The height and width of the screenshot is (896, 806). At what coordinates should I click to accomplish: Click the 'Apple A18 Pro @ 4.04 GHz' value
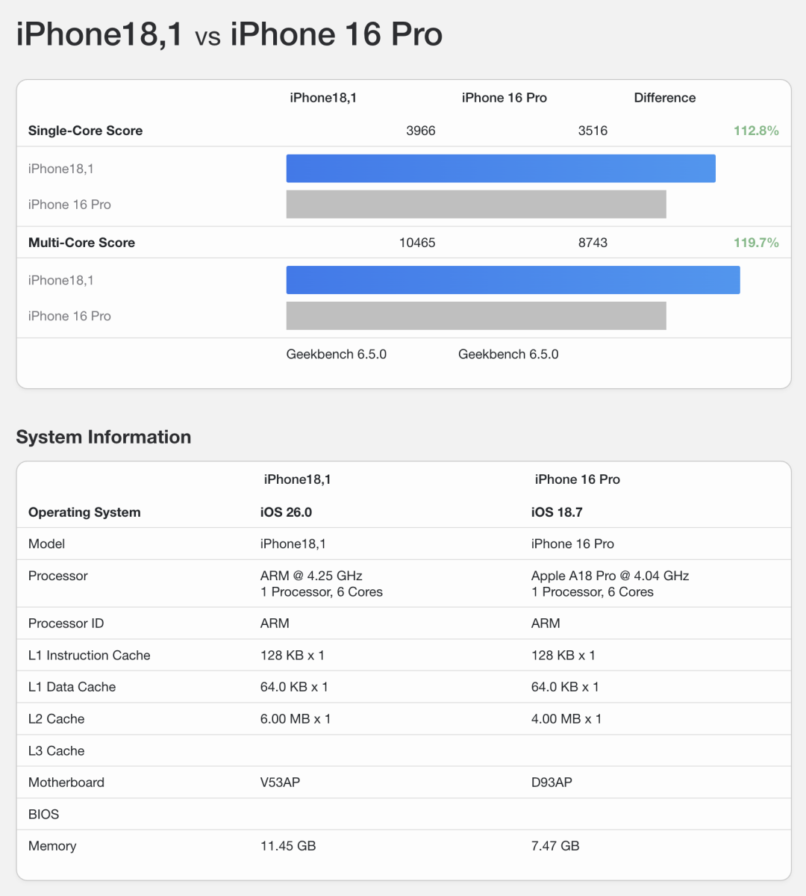click(610, 576)
